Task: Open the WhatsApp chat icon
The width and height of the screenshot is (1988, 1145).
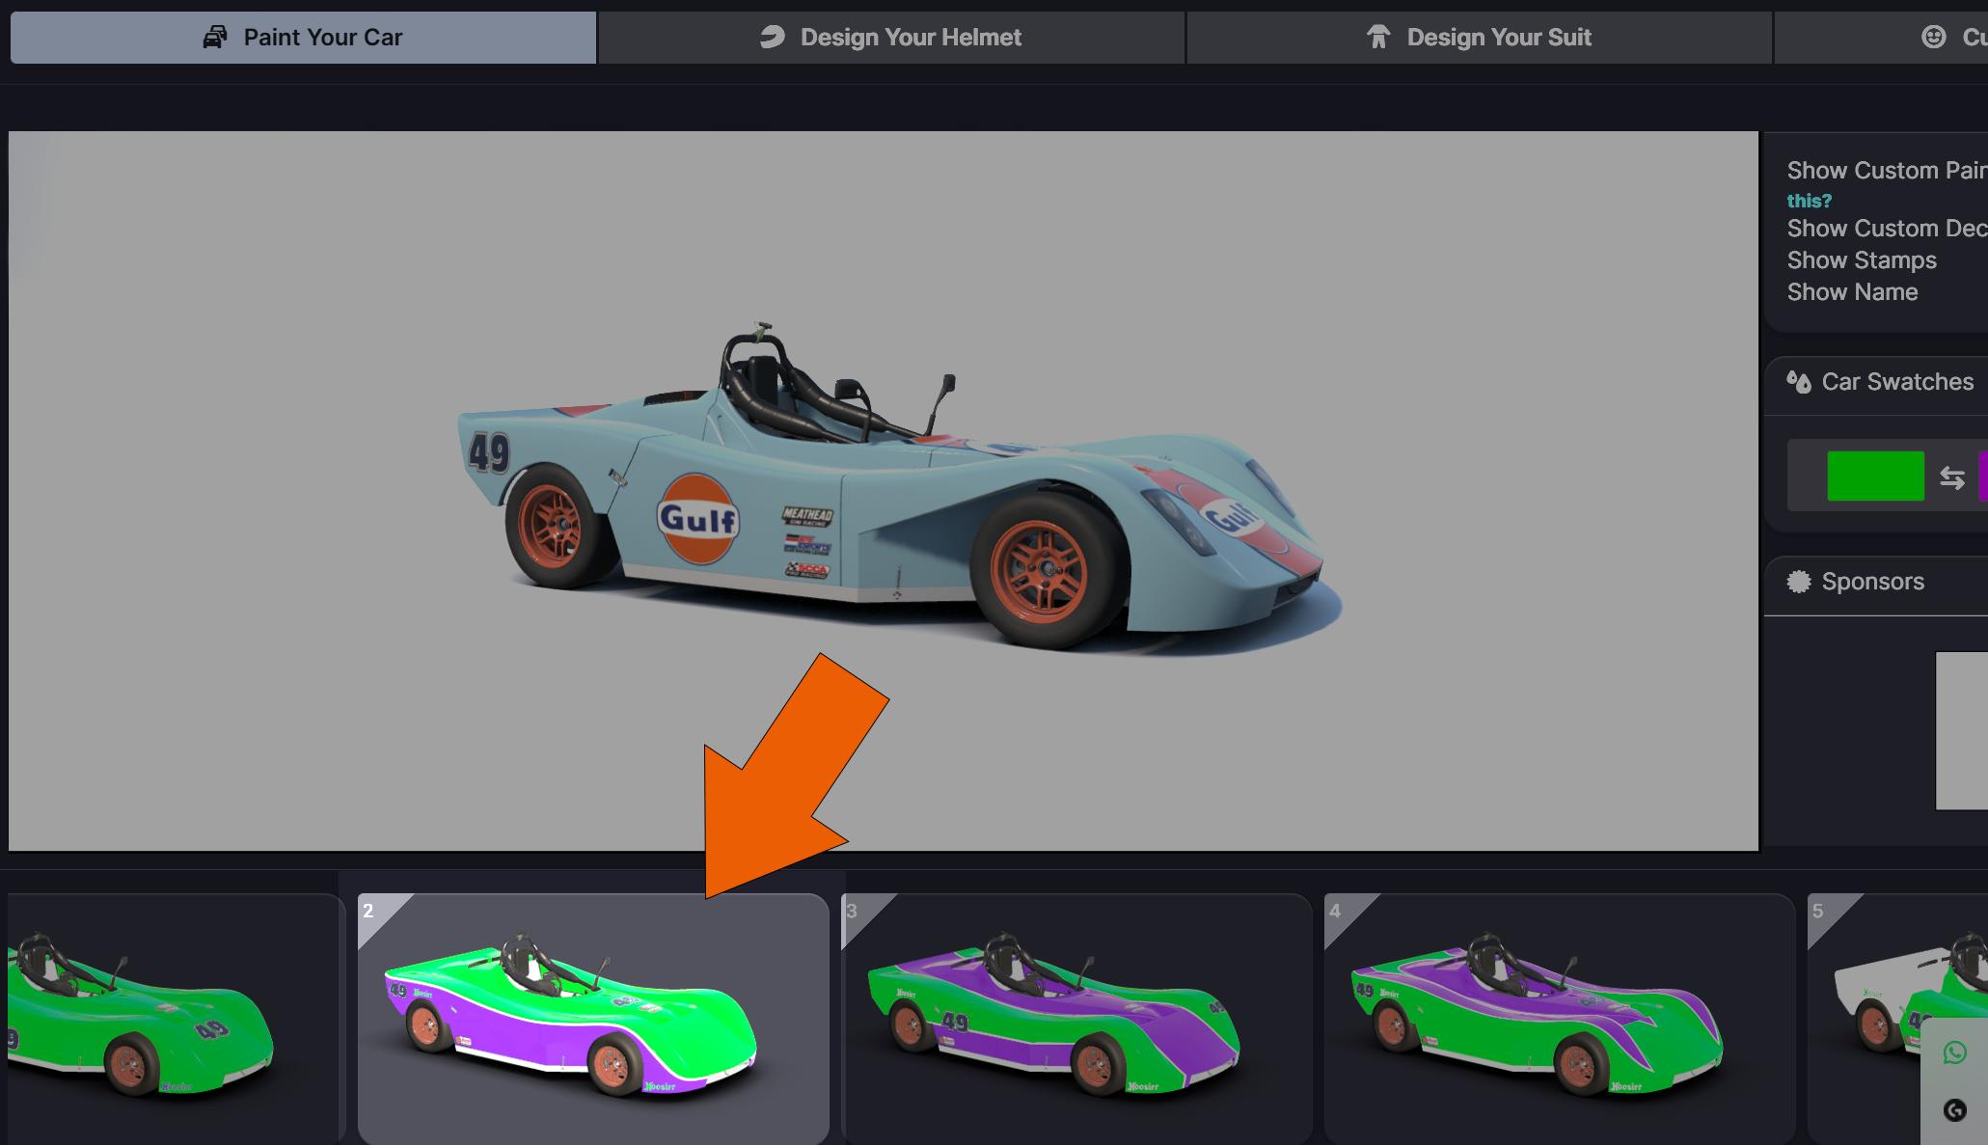Action: (x=1955, y=1052)
